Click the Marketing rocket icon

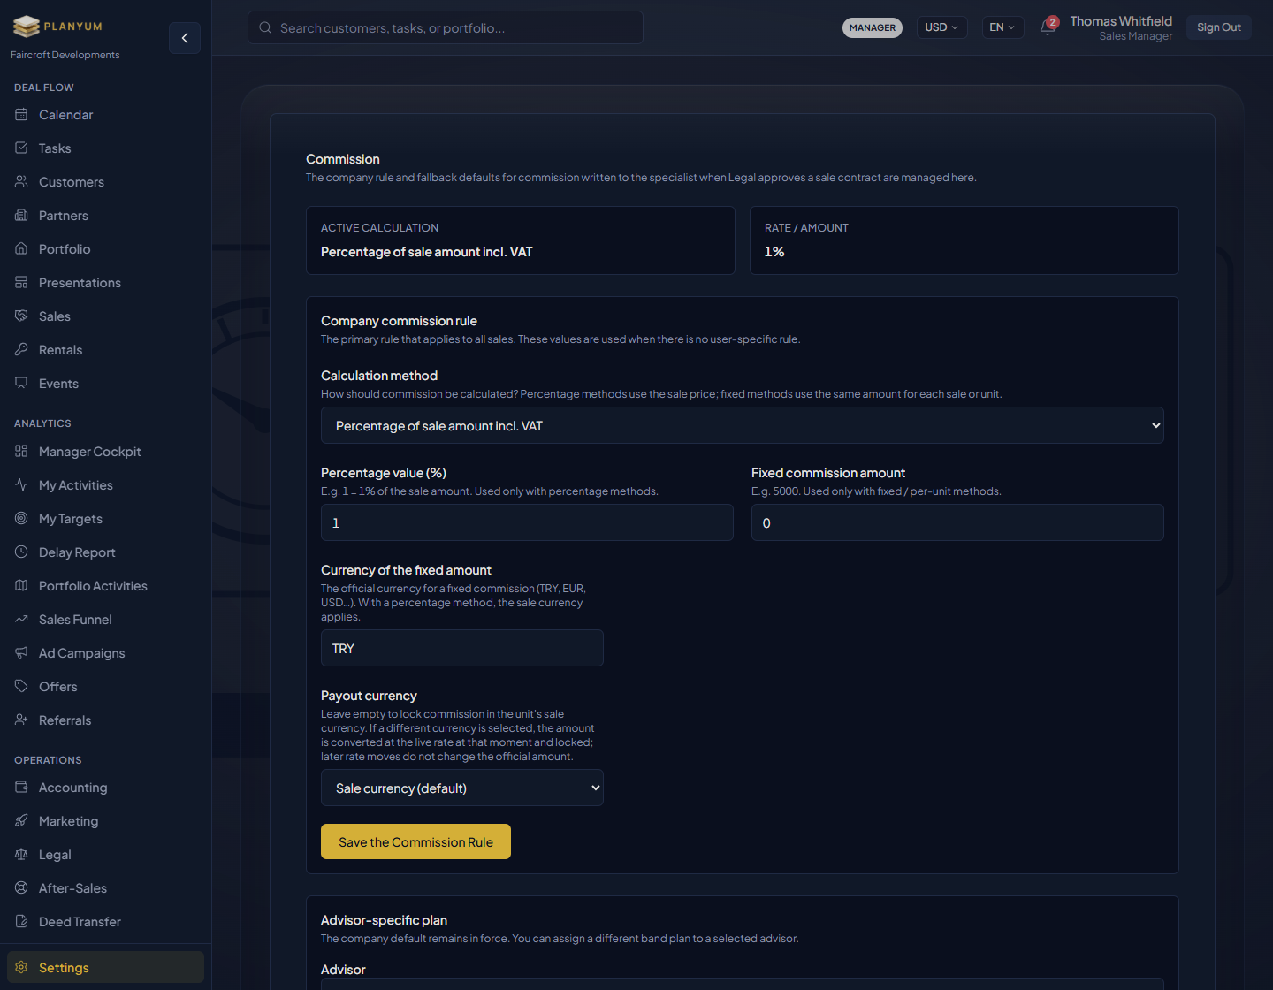click(21, 821)
